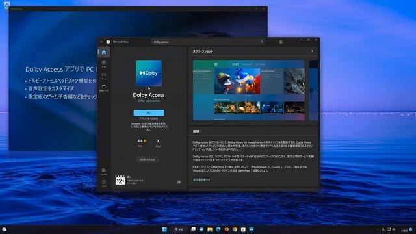
Task: Open the Gaming section in Store sidebar
Action: [104, 76]
